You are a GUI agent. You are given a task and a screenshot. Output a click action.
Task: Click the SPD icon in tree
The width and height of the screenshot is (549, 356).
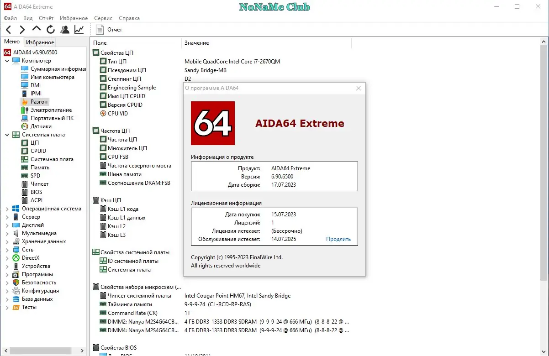click(x=25, y=176)
